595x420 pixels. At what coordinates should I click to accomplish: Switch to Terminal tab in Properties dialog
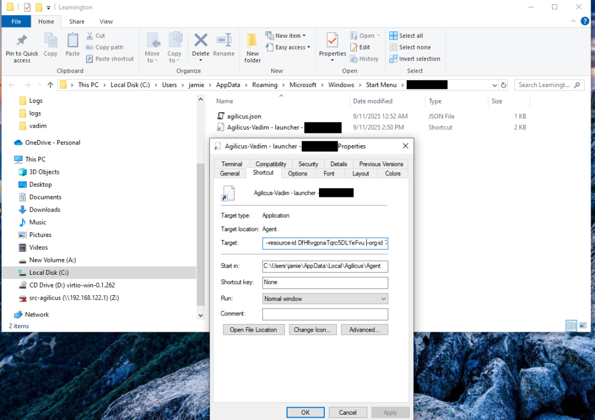(x=231, y=164)
